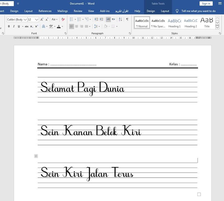Set right-to-left text direction
Screen dimensions: 224x201
point(113,19)
